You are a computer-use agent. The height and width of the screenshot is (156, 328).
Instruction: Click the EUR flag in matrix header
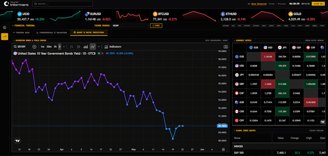click(251, 47)
